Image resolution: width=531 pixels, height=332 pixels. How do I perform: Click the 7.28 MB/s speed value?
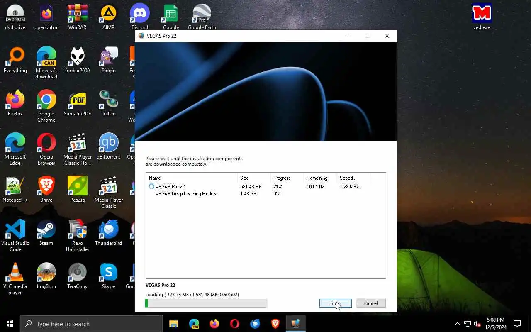tap(350, 187)
